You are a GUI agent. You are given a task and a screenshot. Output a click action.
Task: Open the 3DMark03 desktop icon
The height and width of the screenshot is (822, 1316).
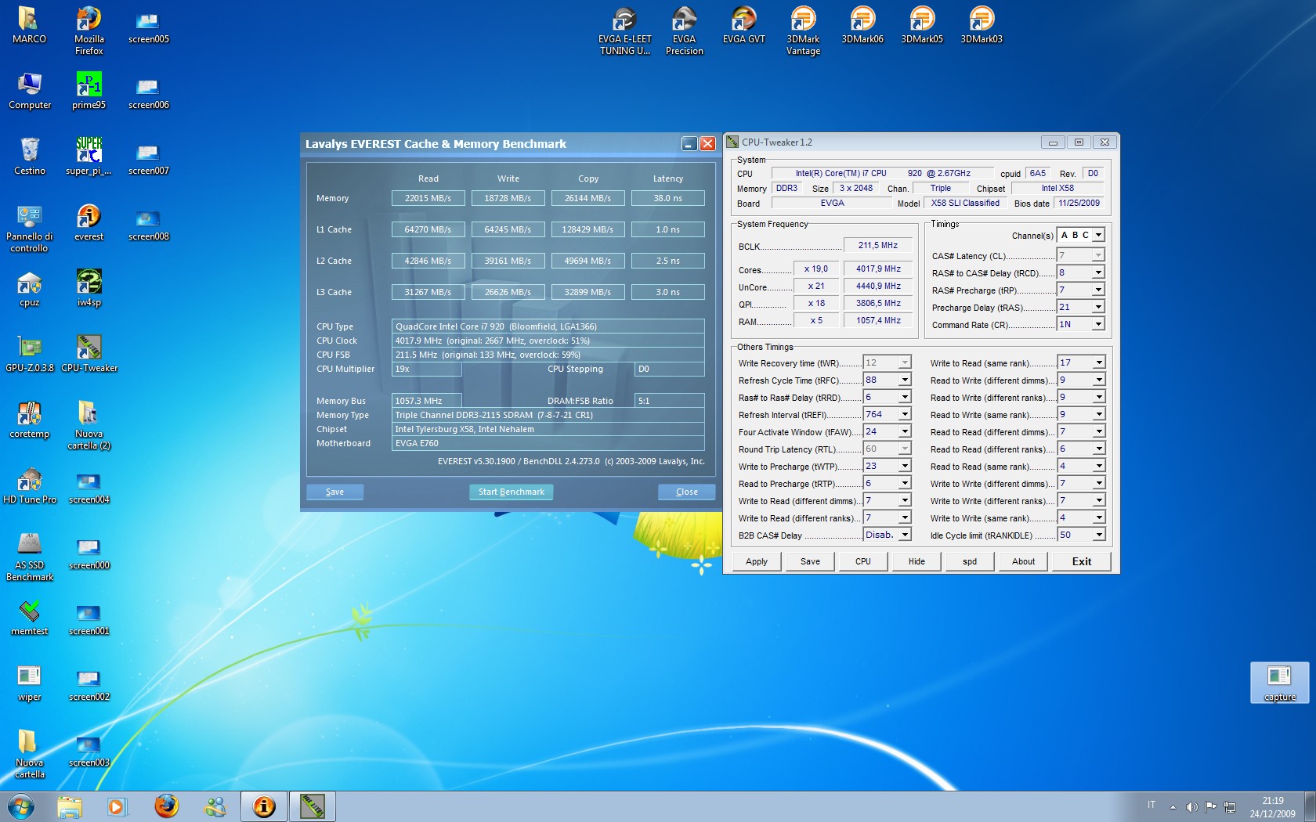click(x=982, y=23)
